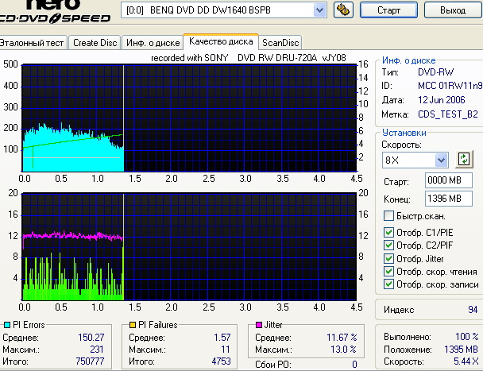Viewport: 483px width, 371px height.
Task: Click the Nero CD-DVD Speed logo
Action: pos(56,12)
